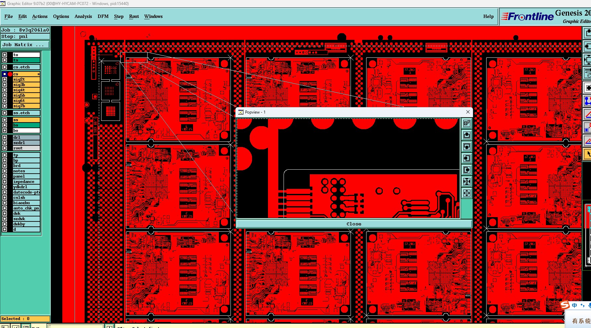Select the yellow arrow pointer tool
Screen dimensions: 591x328
587,154
